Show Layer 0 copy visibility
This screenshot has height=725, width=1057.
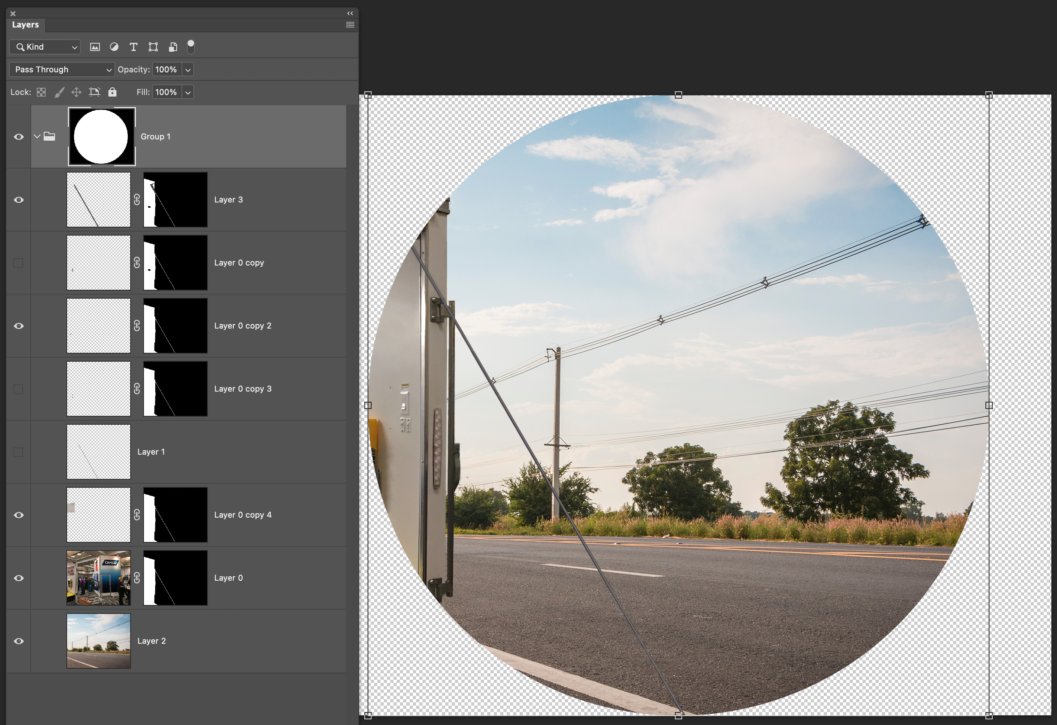(x=19, y=263)
